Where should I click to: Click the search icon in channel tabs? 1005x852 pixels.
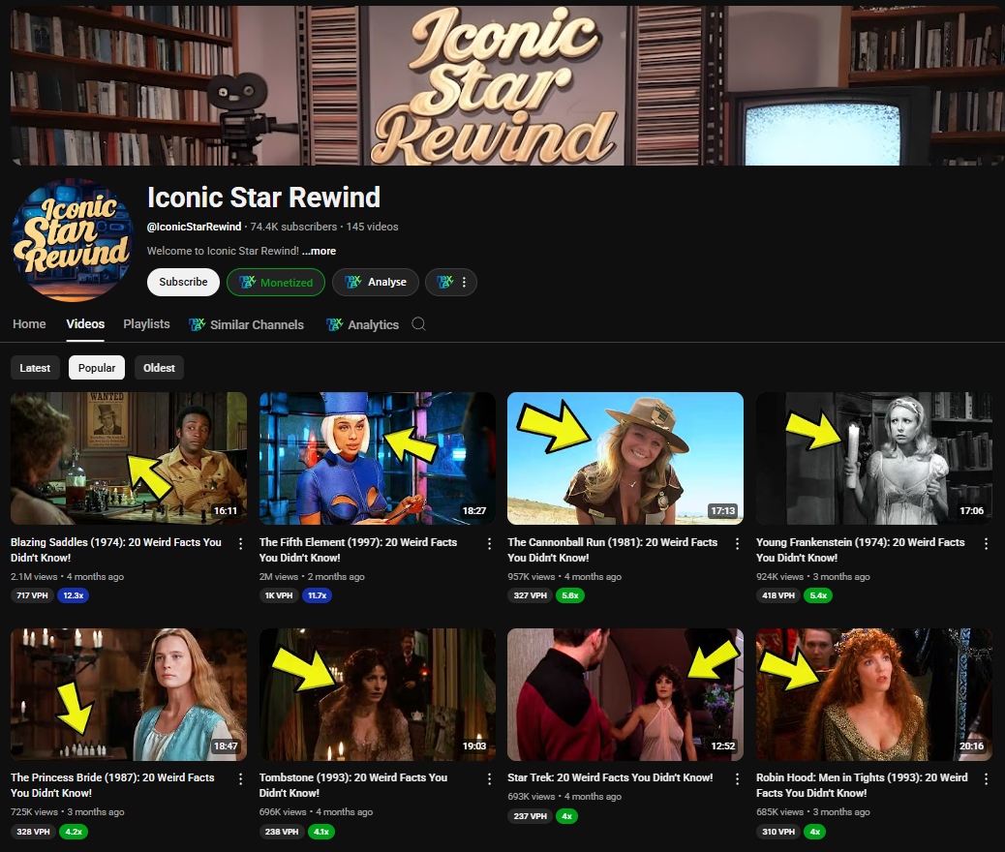click(418, 324)
